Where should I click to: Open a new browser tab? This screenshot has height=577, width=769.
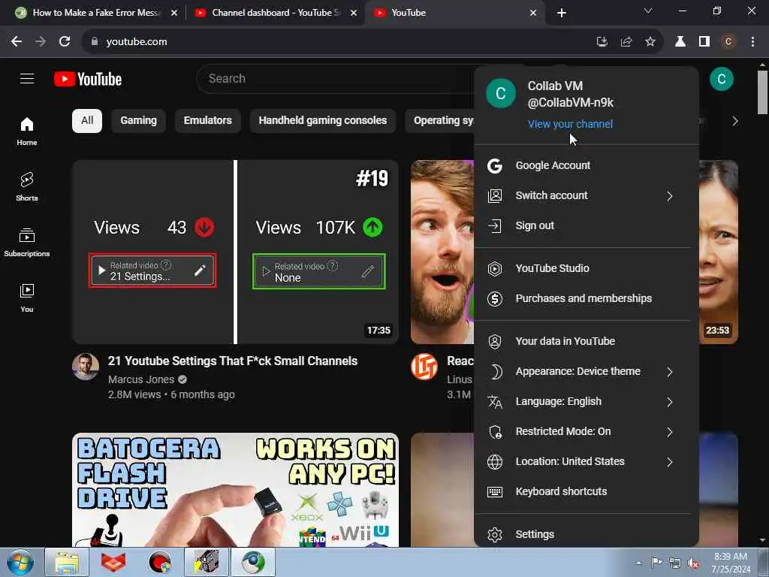click(x=562, y=13)
